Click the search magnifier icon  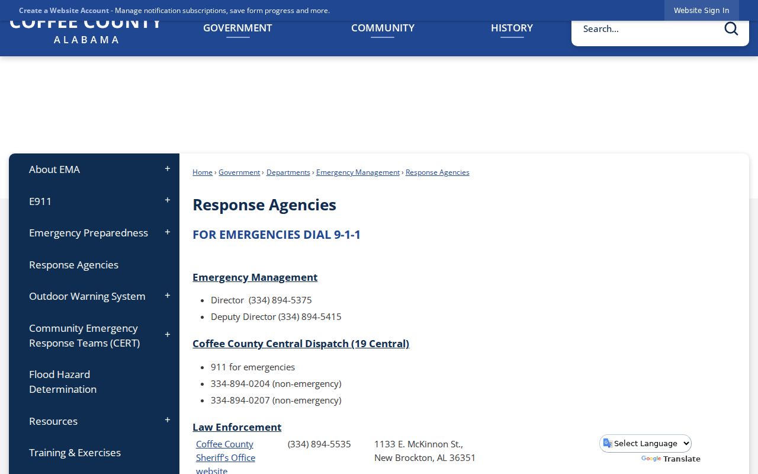pyautogui.click(x=731, y=28)
